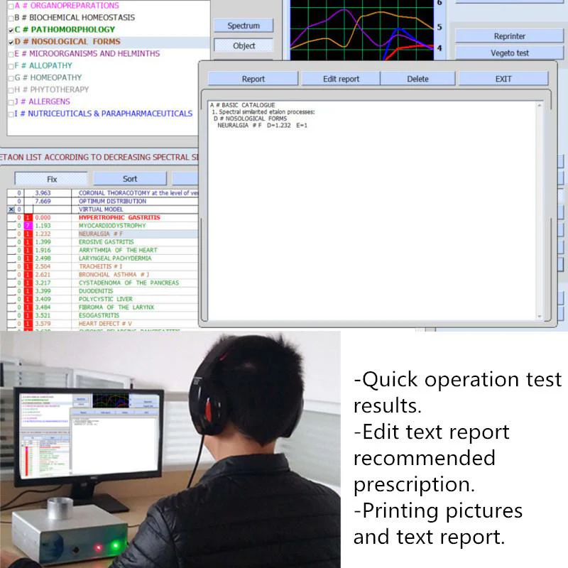Click the magenta 7 cell beside MYOCARDIODYSTROPHY

tap(28, 225)
